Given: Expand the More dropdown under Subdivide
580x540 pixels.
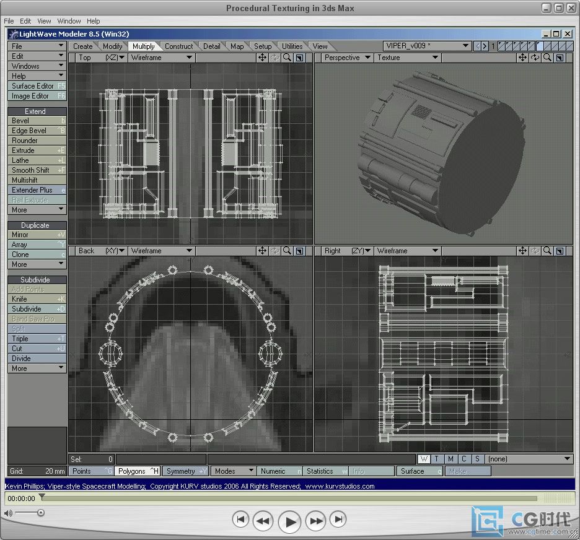Looking at the screenshot, I should click(x=37, y=368).
